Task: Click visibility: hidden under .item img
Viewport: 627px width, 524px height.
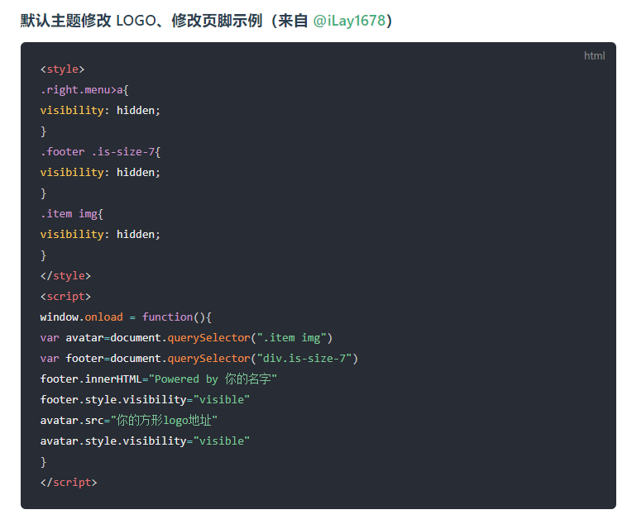Action: (x=100, y=235)
